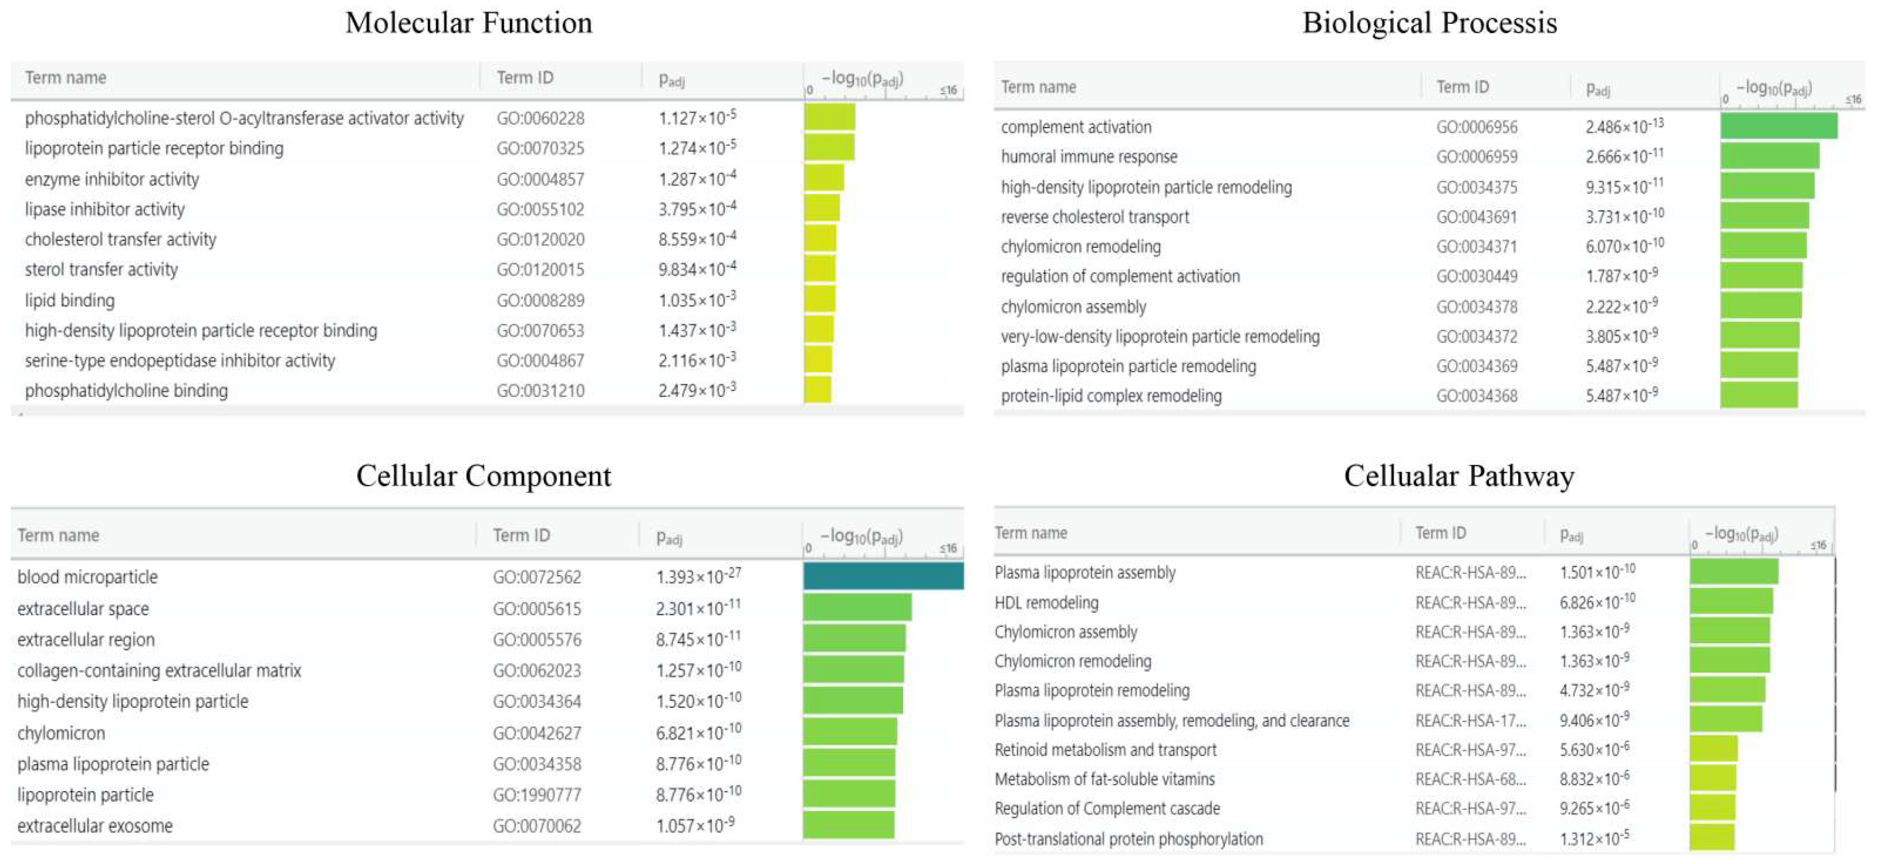Screen dimensions: 1878x864
Task: Click Term name header in Cellular Pathway table
Action: 1030,533
